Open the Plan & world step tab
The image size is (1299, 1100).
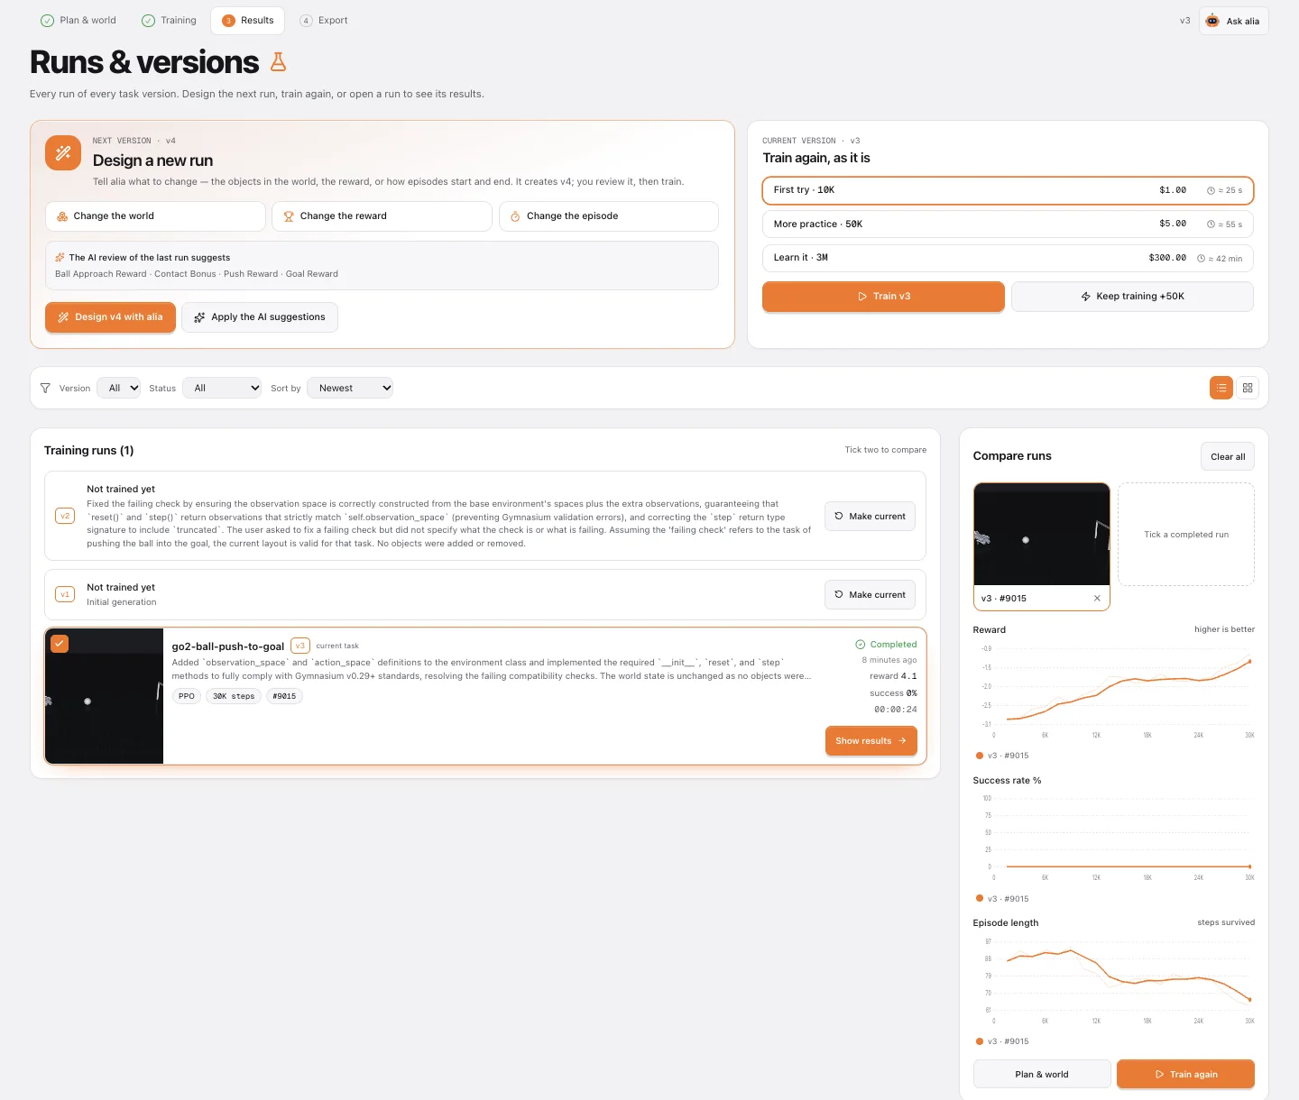click(x=78, y=20)
